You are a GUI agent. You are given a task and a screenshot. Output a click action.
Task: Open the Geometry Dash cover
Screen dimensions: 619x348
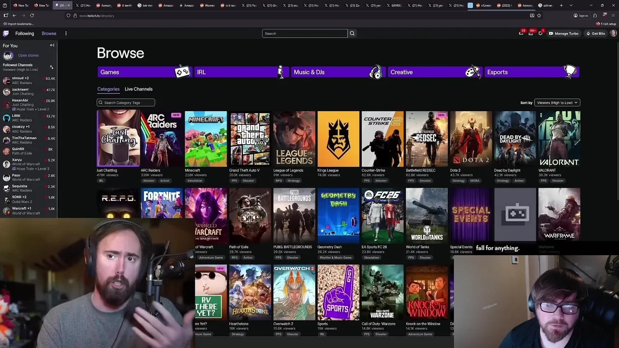tap(339, 216)
